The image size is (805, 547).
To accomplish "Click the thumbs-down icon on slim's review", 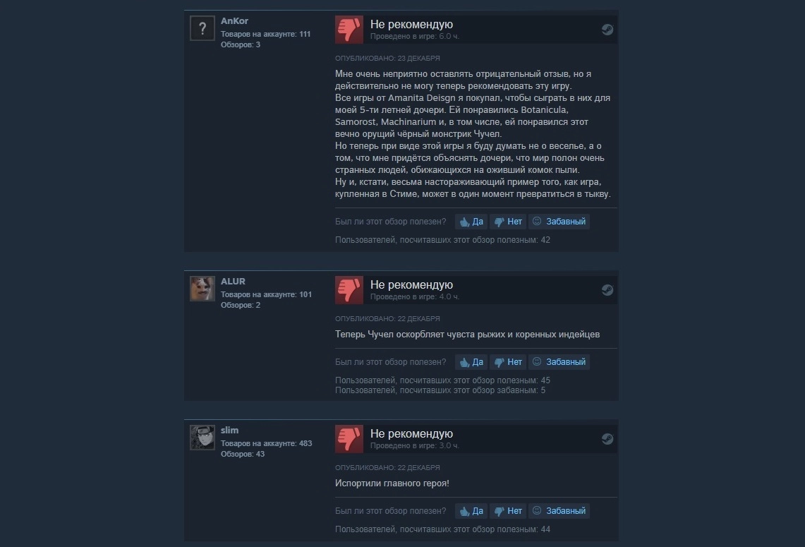I will (349, 438).
